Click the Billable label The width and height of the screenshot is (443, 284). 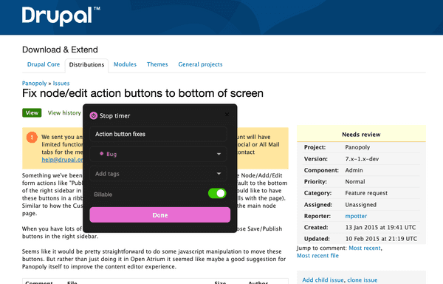(x=103, y=195)
